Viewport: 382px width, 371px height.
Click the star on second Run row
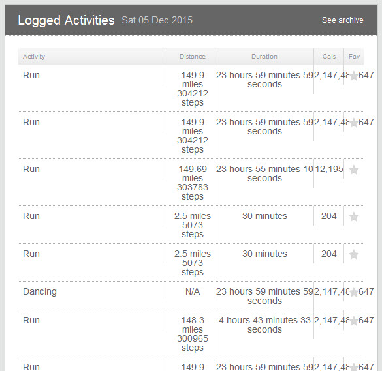tap(354, 123)
